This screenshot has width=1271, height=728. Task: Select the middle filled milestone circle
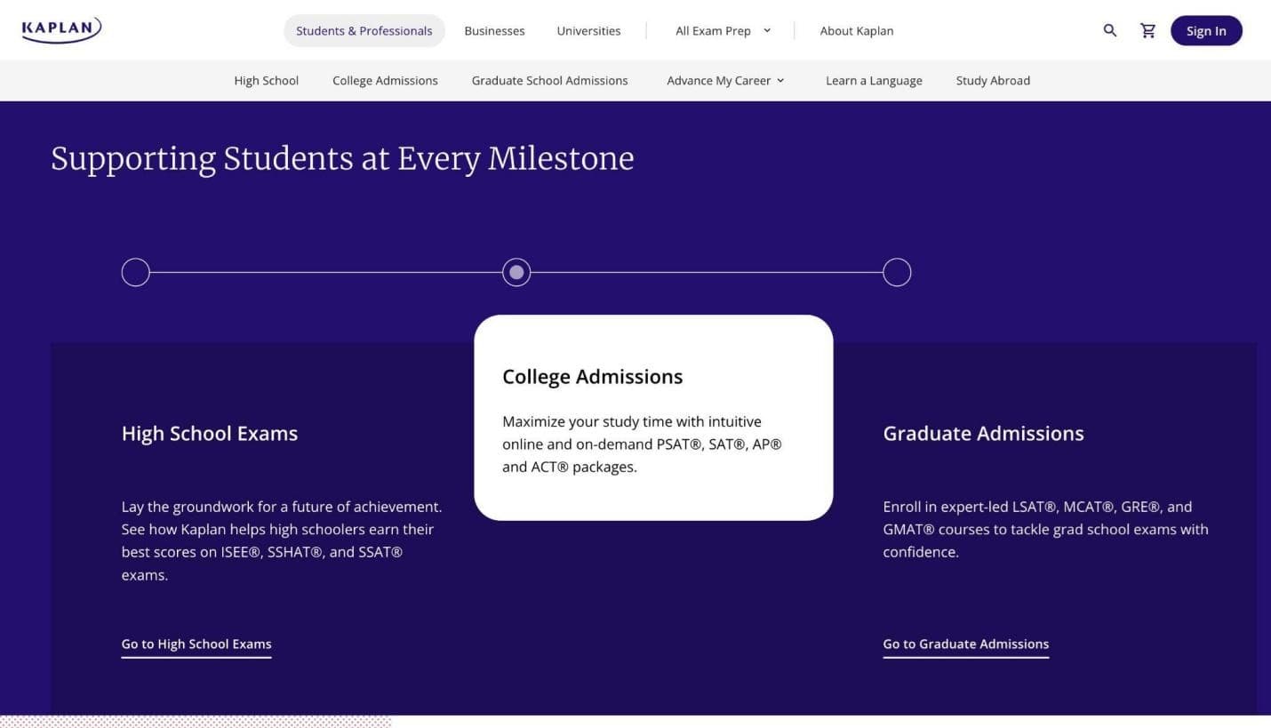click(516, 272)
